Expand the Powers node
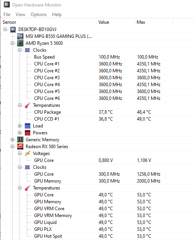This screenshot has width=194, height=240. 20,133
